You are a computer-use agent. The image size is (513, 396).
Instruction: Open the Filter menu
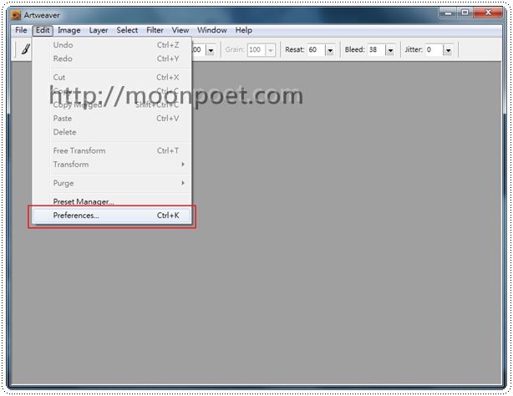tap(155, 30)
